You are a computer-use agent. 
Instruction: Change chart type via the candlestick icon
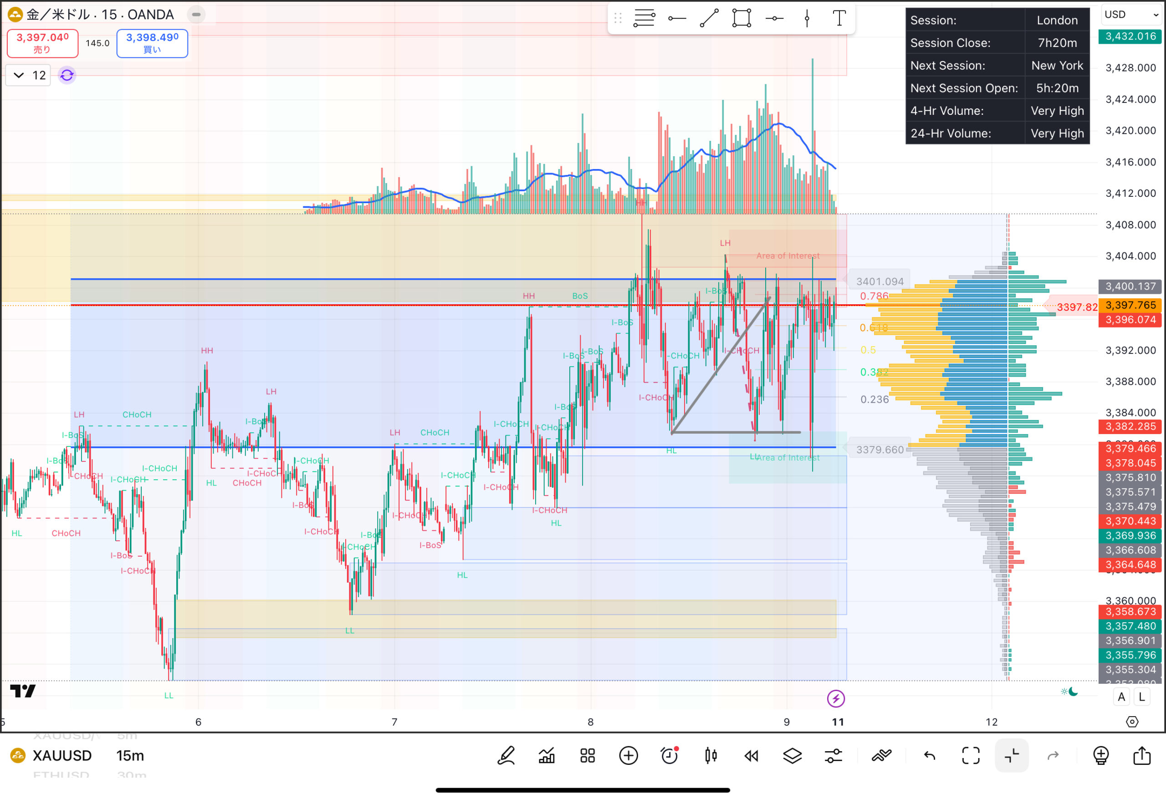pyautogui.click(x=711, y=755)
